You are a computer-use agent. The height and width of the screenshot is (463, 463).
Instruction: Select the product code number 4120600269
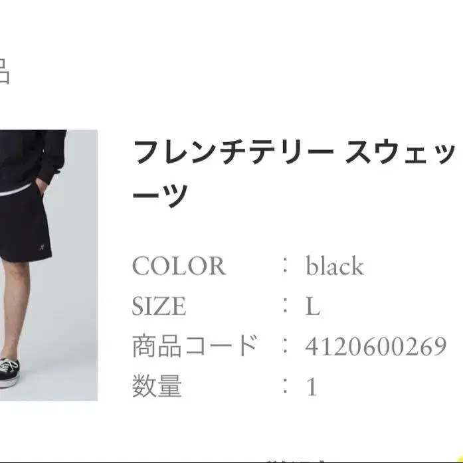[x=375, y=346]
